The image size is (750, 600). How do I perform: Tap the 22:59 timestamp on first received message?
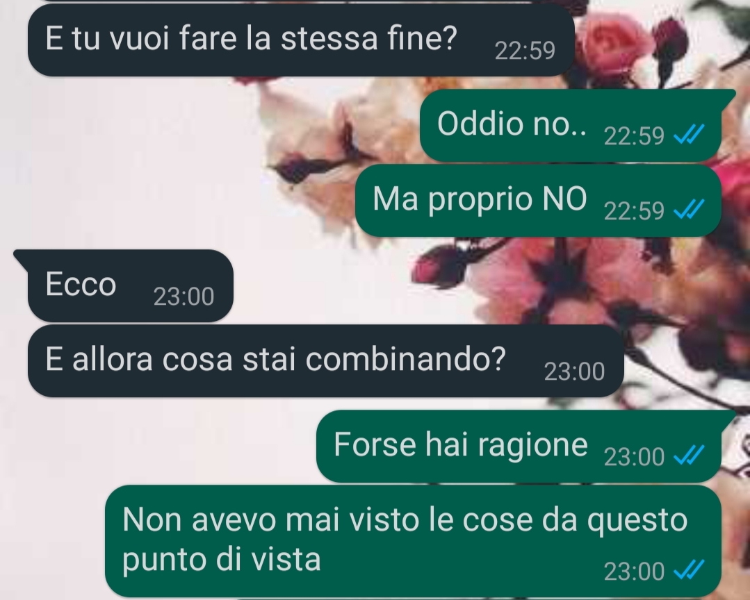point(525,51)
